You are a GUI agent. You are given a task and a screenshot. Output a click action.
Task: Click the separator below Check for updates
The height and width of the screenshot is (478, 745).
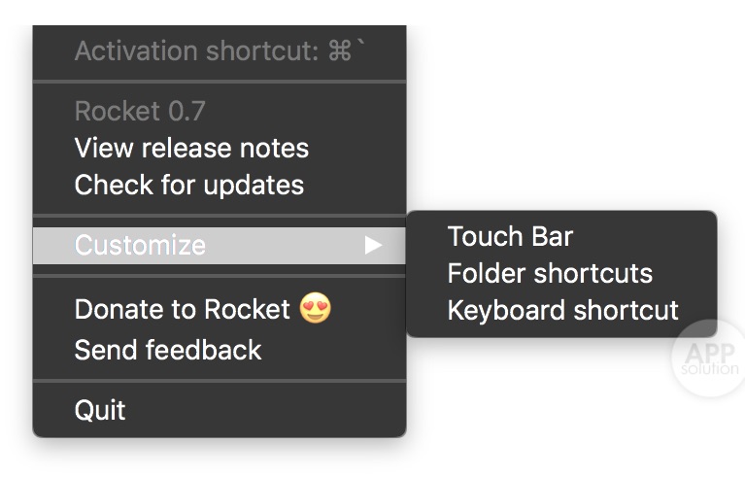(x=219, y=215)
